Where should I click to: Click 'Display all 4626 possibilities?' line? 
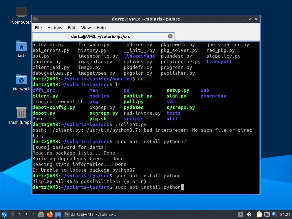click(89, 182)
